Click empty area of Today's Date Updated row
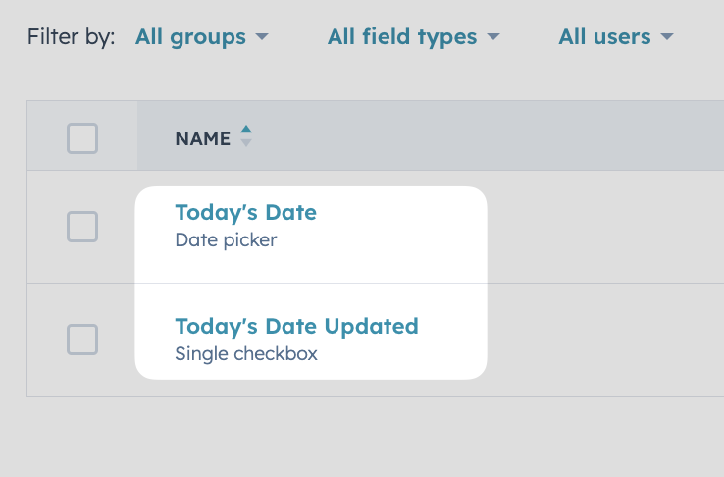Viewport: 724px width, 477px height. pos(600,340)
